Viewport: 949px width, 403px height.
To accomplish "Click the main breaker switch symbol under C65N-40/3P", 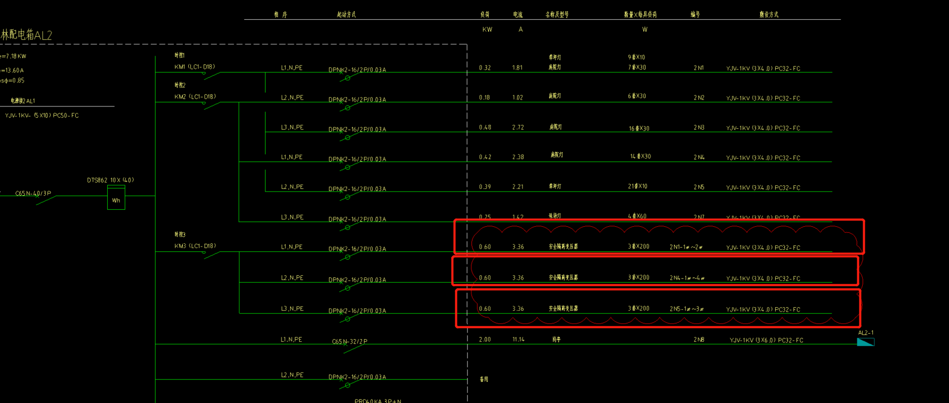I will pyautogui.click(x=46, y=201).
